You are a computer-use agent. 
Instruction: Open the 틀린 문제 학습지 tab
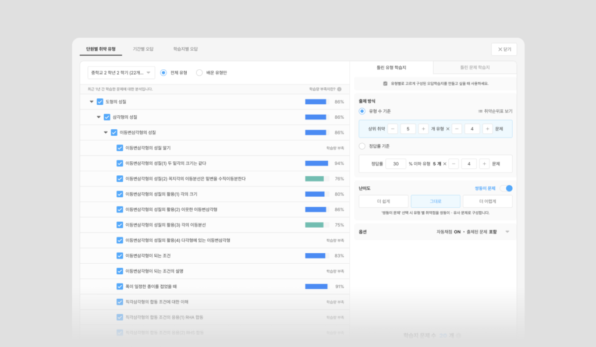(475, 68)
